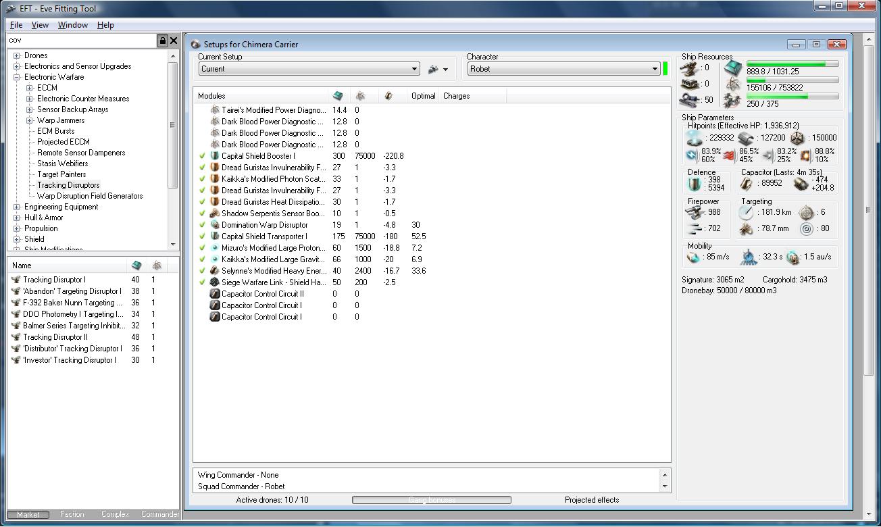Toggle the Dread Guristas Heat Dissipation checkmark

click(202, 202)
